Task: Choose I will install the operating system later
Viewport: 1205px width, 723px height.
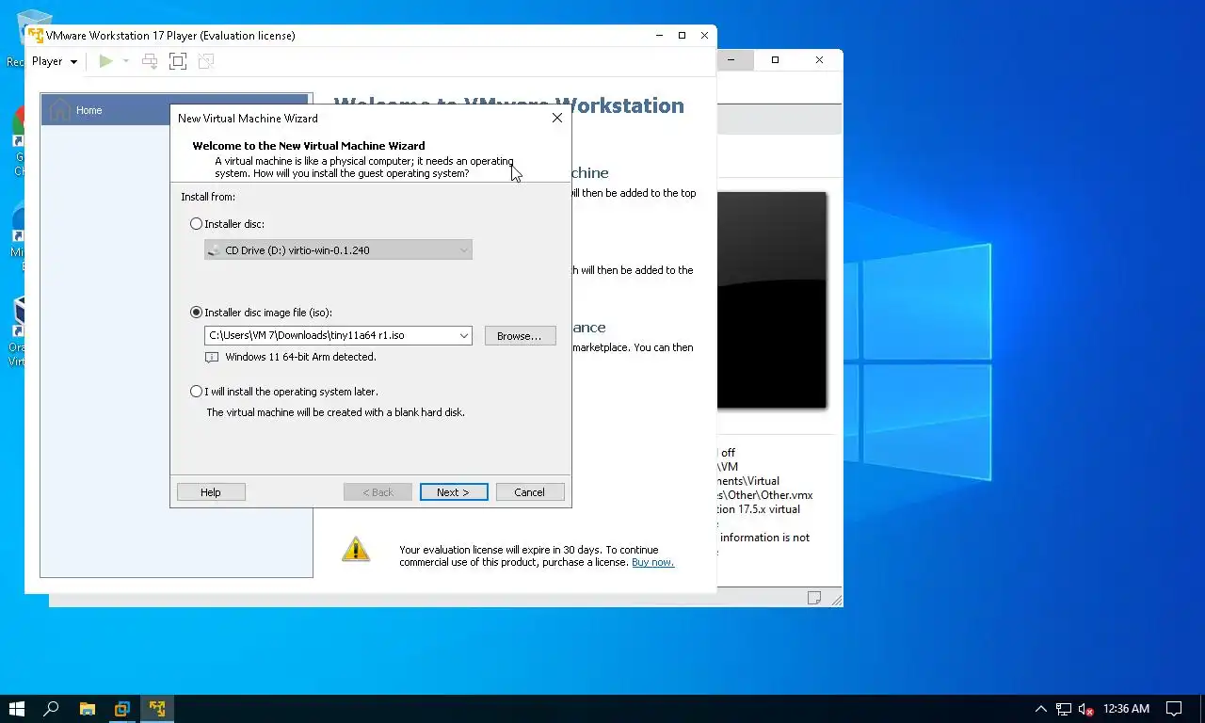Action: coord(197,392)
